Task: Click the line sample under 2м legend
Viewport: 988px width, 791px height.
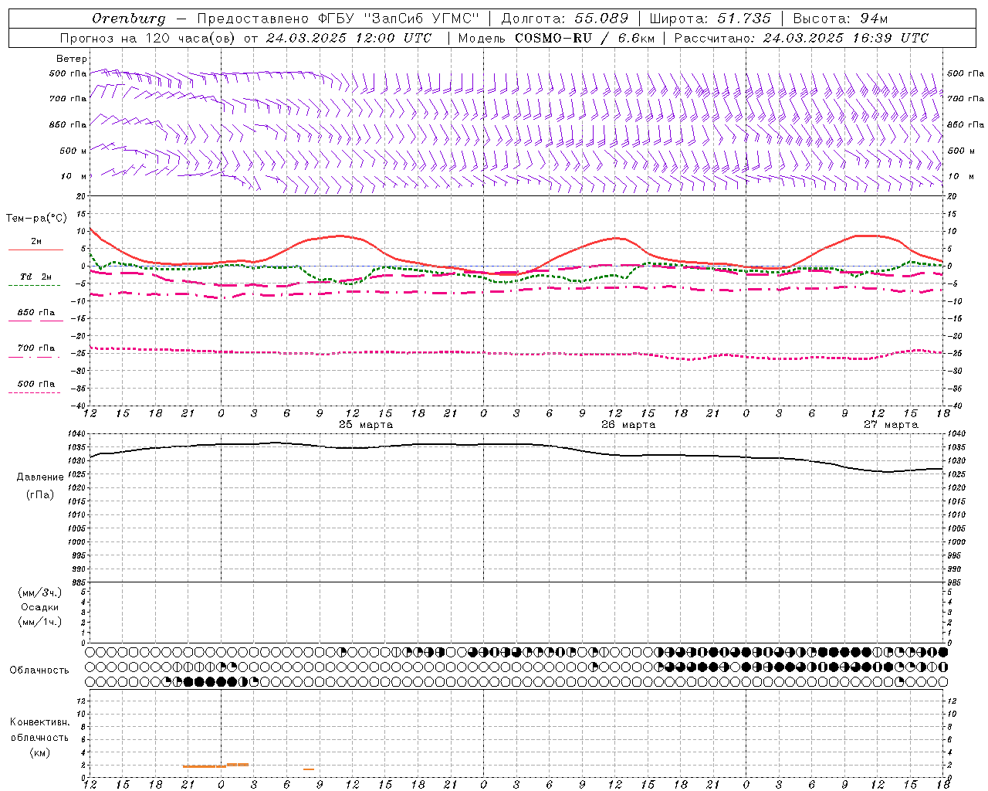Action: [x=36, y=250]
